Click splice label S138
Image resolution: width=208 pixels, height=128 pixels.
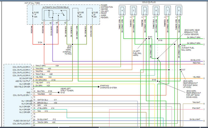coord(154,80)
